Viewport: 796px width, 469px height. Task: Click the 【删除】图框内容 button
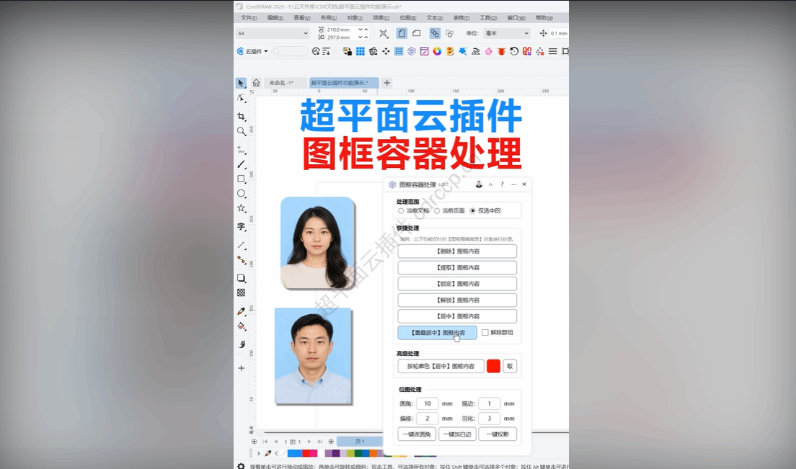[x=457, y=251]
